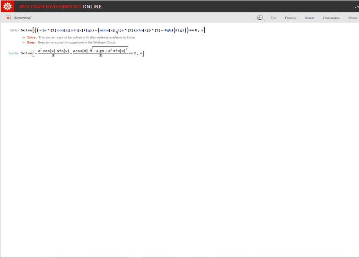Open the File menu
Screen dimensions: 359x258
(273, 18)
